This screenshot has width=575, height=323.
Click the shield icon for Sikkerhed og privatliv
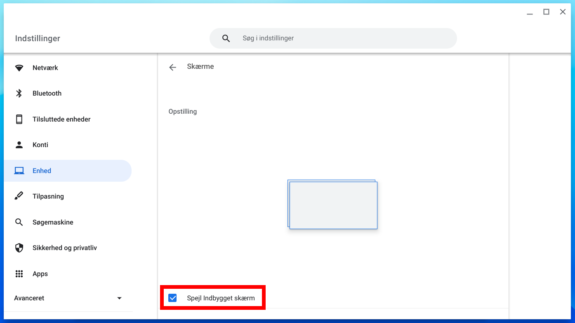pos(19,248)
